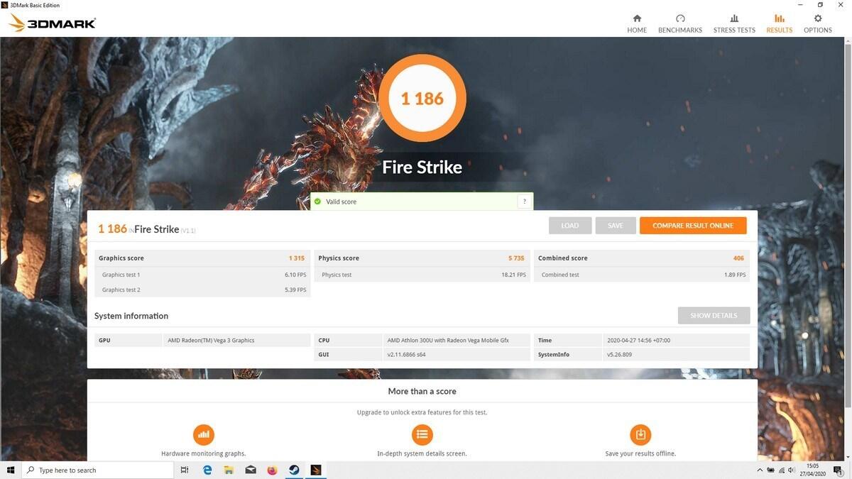Click the Combined score value 406
The image size is (852, 479).
[738, 258]
